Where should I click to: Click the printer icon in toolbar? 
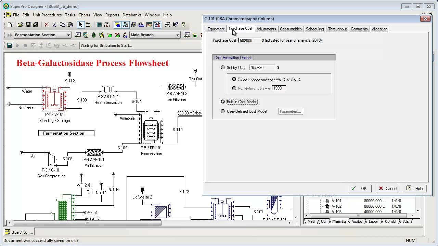(x=167, y=25)
